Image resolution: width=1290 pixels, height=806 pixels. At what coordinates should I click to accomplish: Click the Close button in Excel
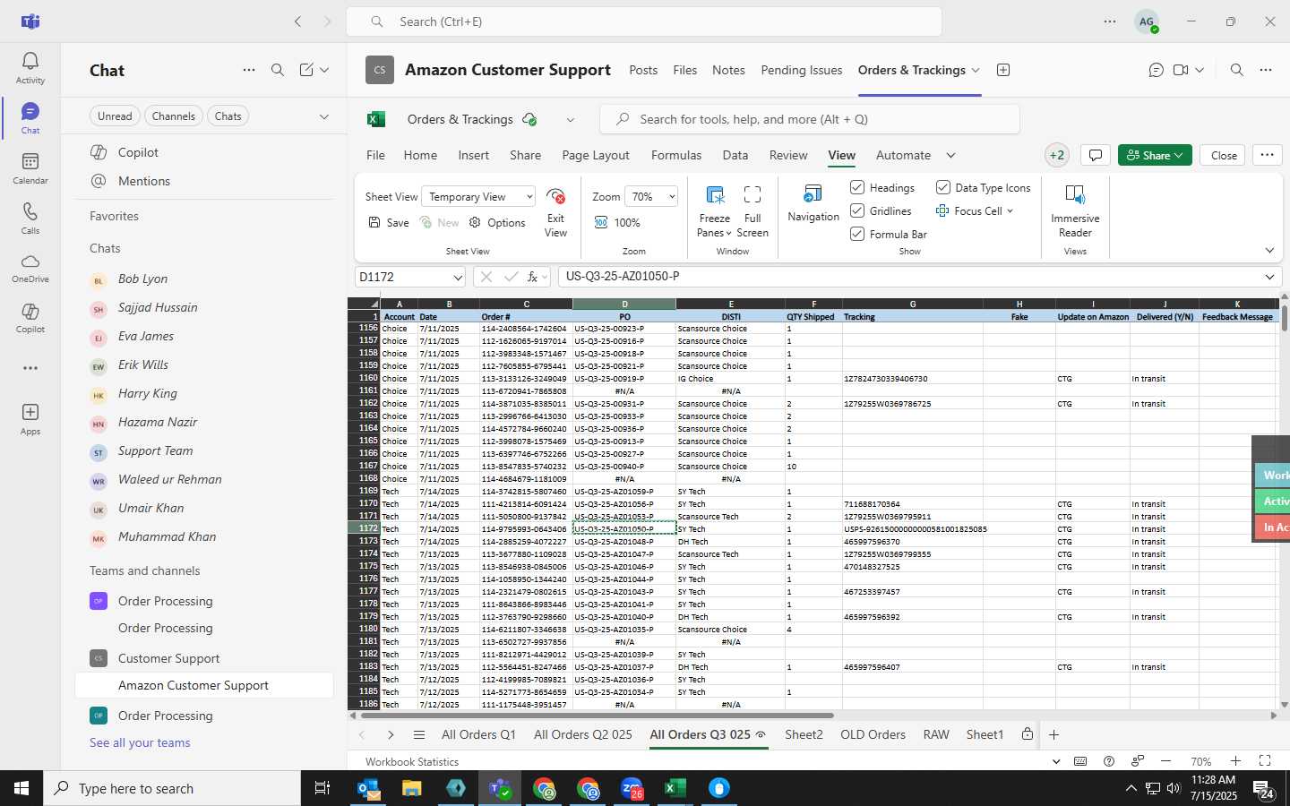[1224, 155]
